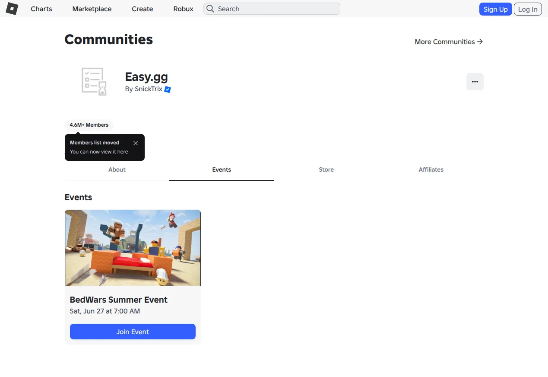Image resolution: width=548 pixels, height=377 pixels.
Task: Go to Marketplace in the navigation bar
Action: [x=92, y=9]
